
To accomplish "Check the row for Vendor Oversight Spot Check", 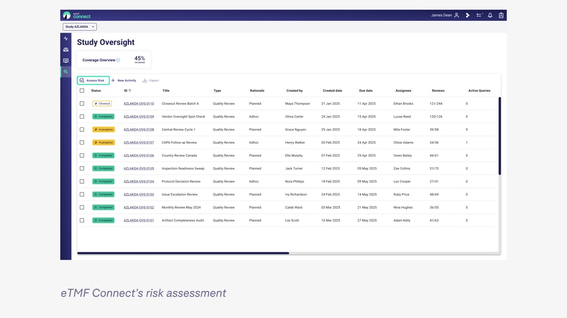I will pos(82,116).
